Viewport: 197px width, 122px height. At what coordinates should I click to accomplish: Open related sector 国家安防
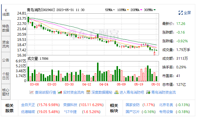(133, 105)
